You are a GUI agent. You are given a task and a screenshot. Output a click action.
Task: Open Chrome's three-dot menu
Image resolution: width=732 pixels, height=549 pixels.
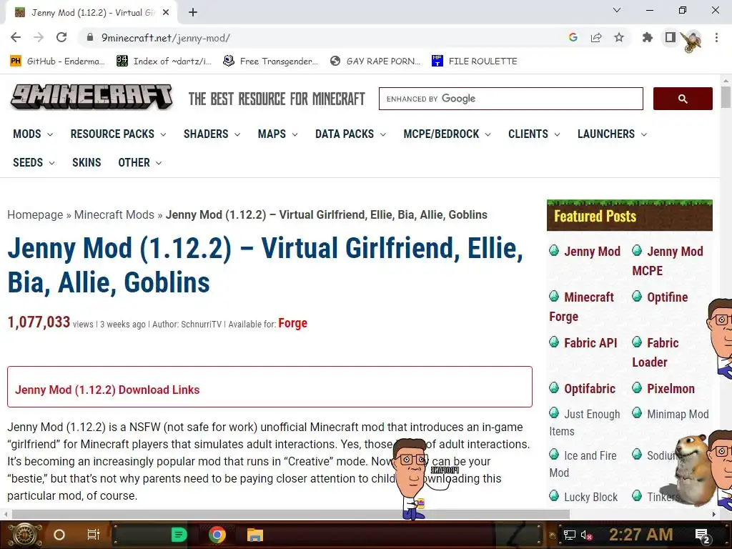[x=716, y=37]
